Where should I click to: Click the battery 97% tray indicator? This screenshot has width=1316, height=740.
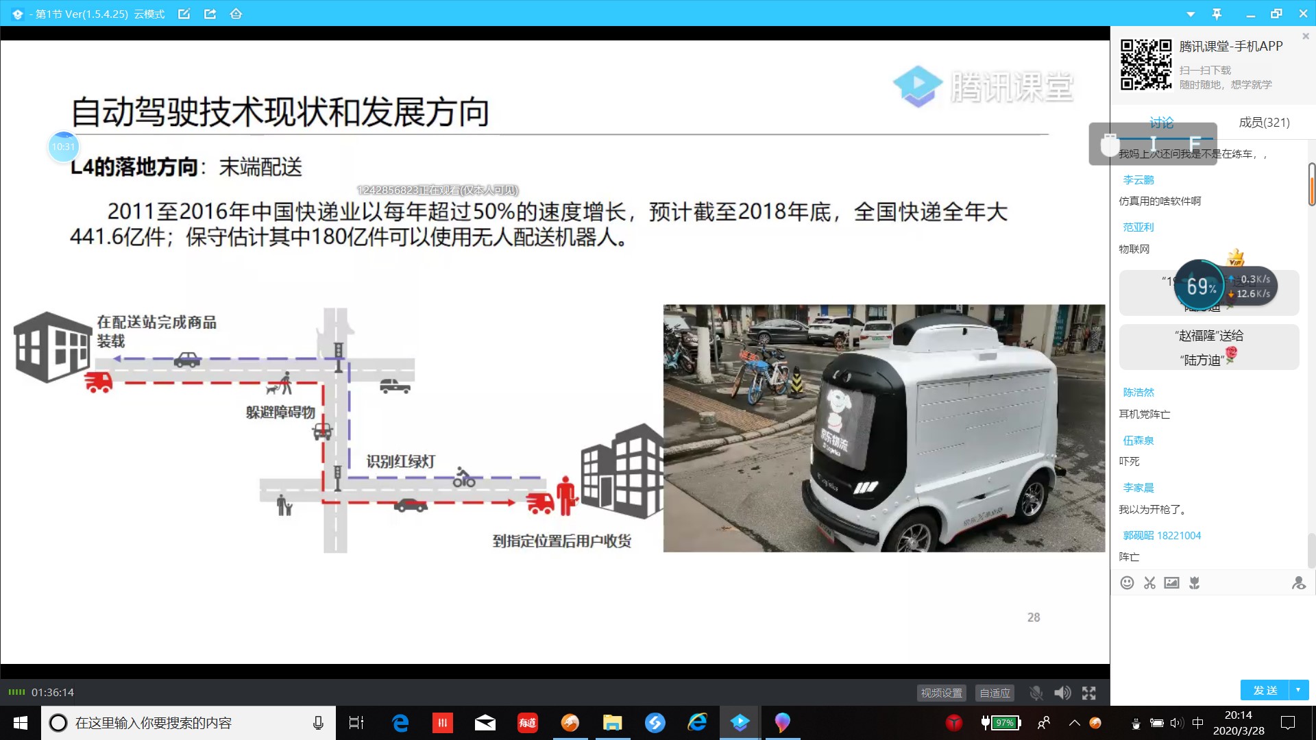pos(1003,722)
